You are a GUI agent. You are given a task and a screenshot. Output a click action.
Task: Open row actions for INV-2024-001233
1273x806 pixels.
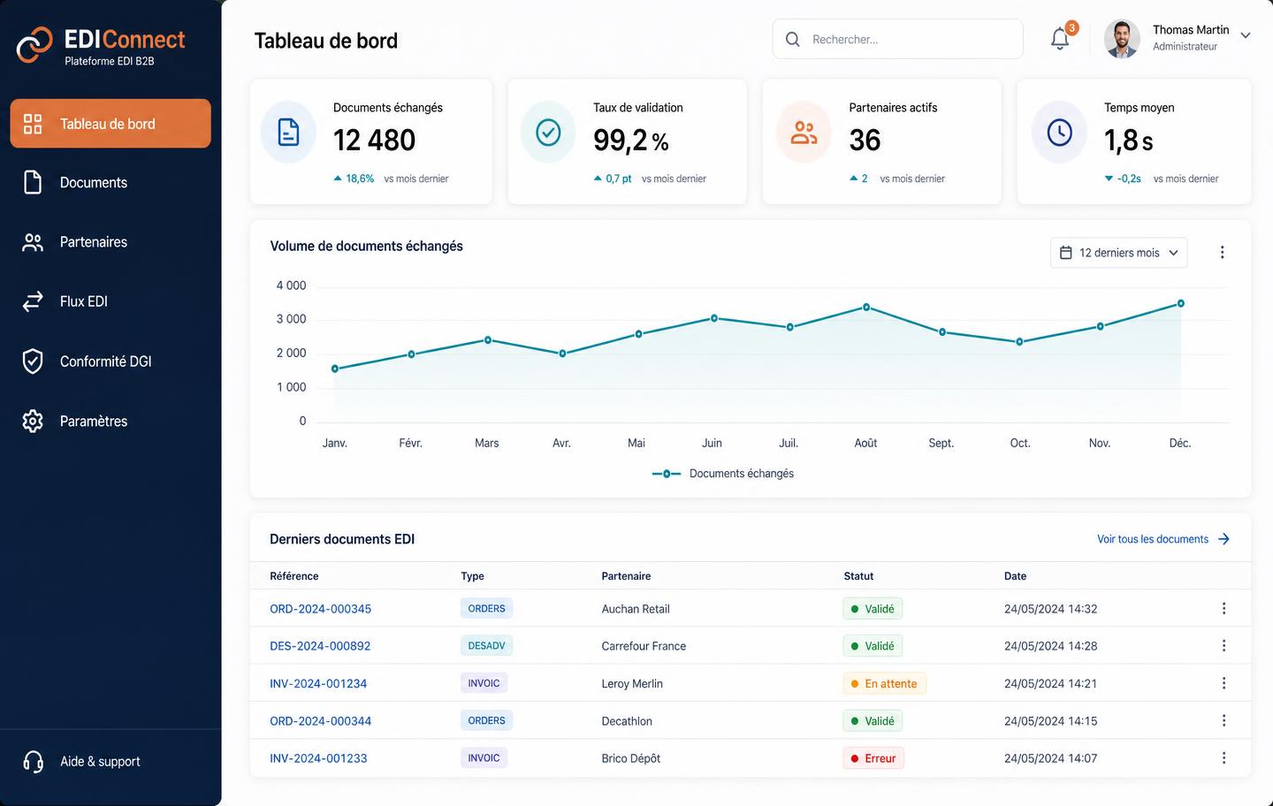coord(1223,758)
